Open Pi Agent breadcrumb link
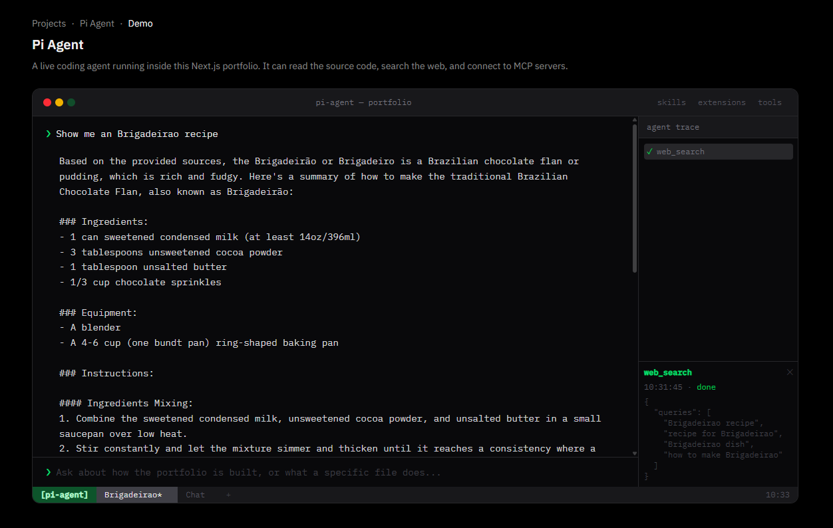The image size is (833, 528). click(x=97, y=23)
